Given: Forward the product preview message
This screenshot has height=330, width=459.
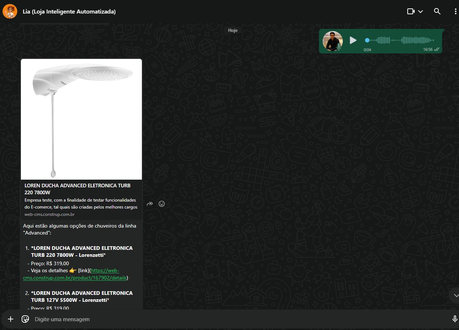Looking at the screenshot, I should coord(150,204).
